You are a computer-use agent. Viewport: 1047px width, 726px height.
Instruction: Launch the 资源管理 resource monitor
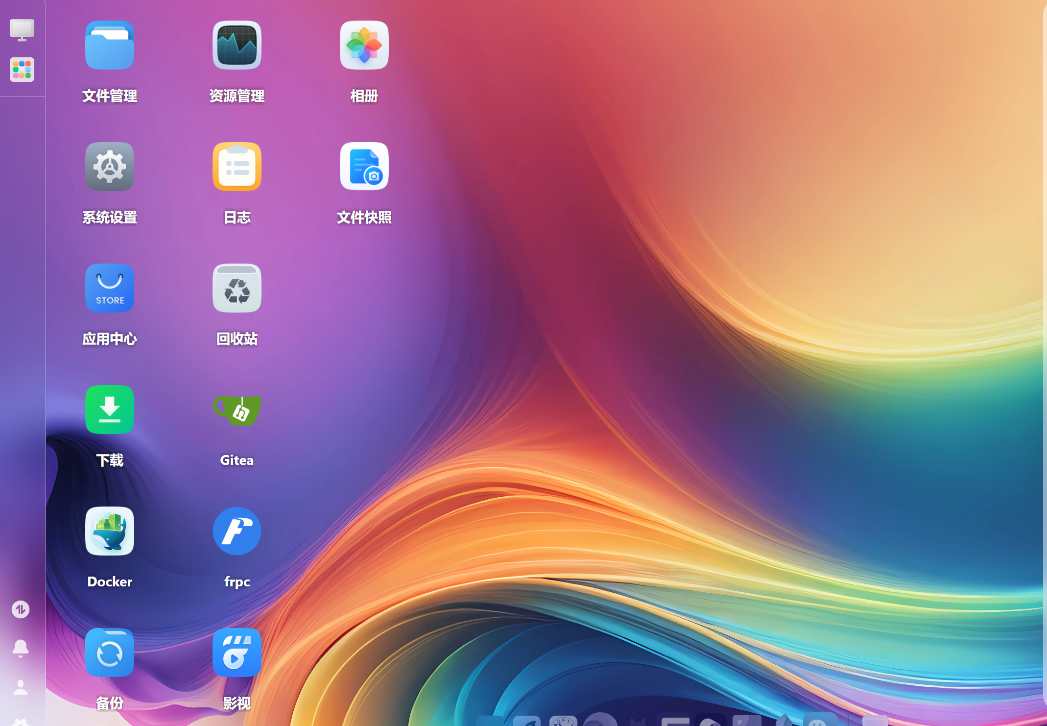[237, 46]
